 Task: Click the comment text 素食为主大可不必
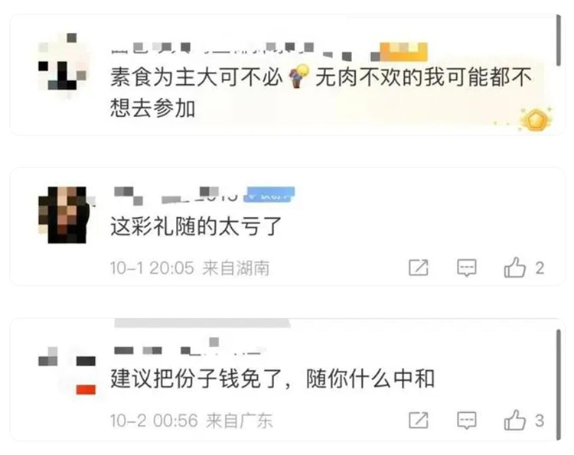(196, 77)
